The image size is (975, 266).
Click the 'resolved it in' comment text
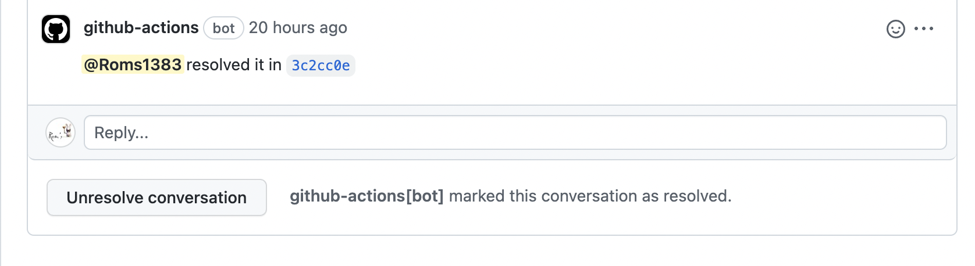(x=234, y=64)
